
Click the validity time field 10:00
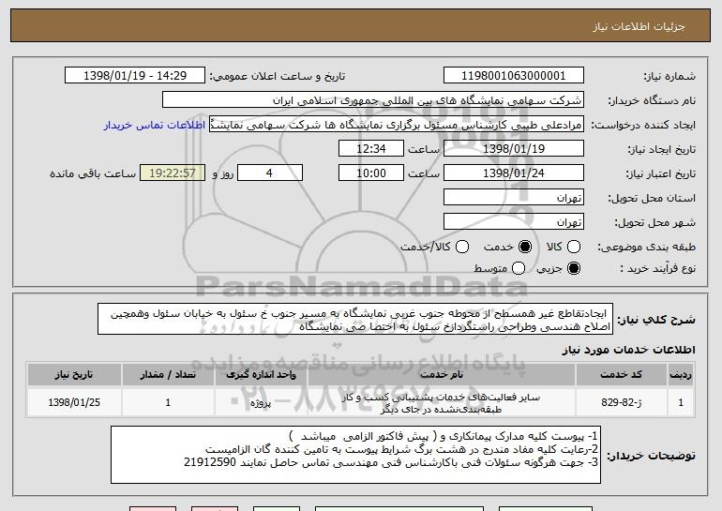[x=371, y=173]
